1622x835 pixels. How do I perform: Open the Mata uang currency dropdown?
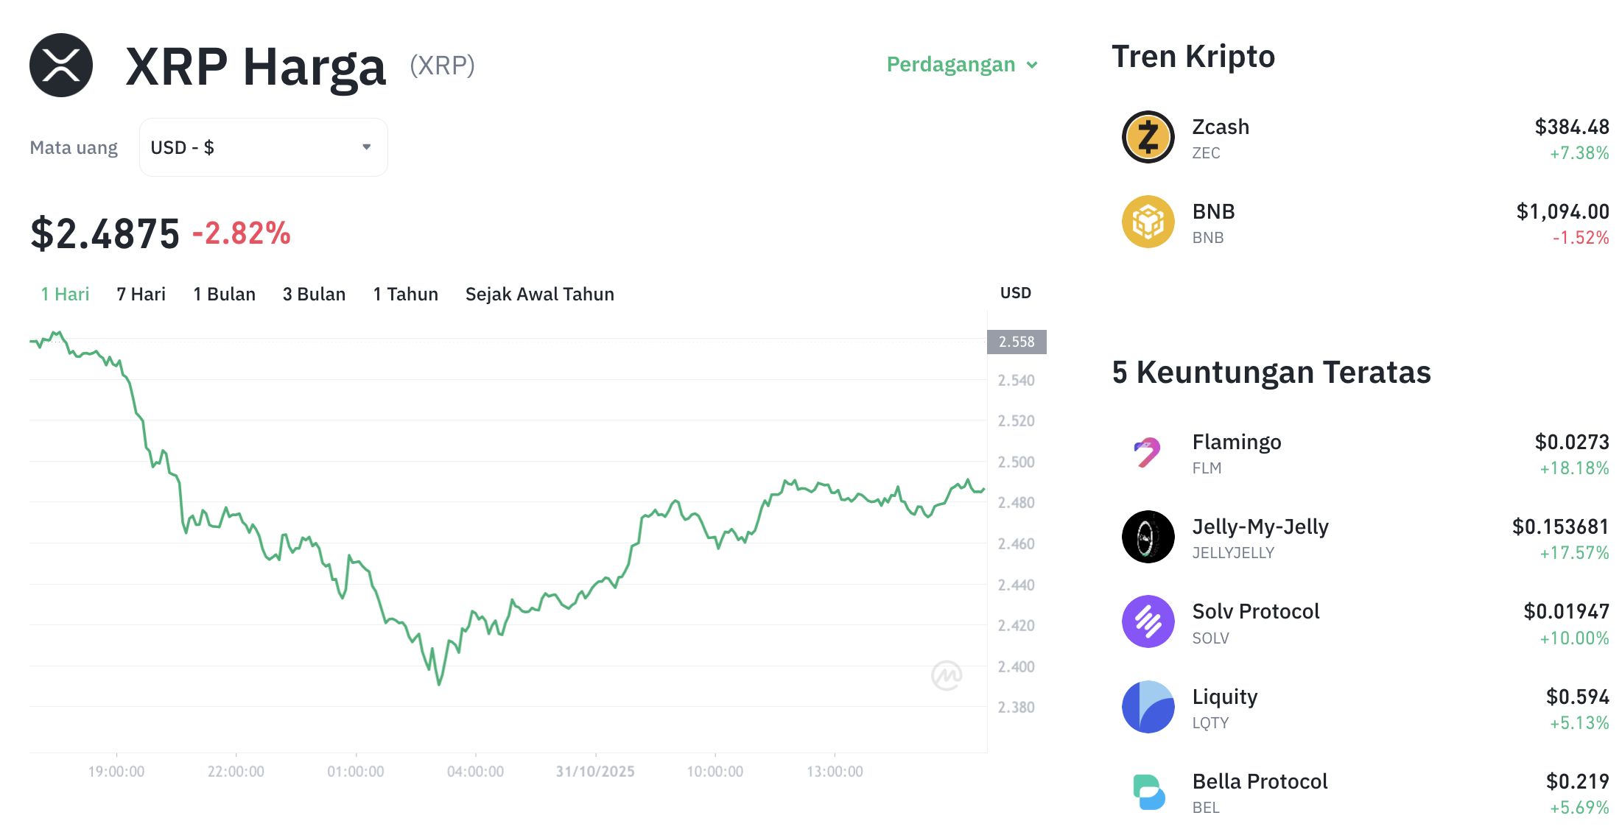(263, 147)
